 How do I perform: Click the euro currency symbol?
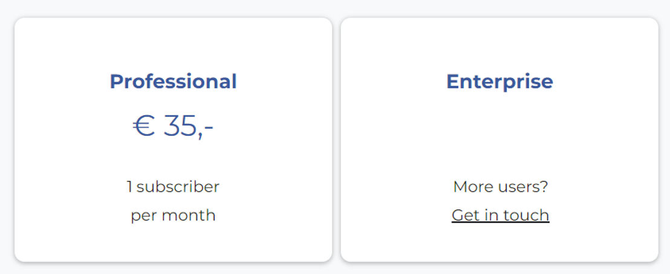[x=143, y=127]
